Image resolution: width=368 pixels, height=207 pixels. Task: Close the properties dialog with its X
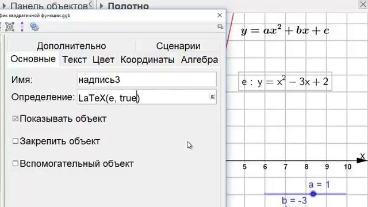coord(220,16)
